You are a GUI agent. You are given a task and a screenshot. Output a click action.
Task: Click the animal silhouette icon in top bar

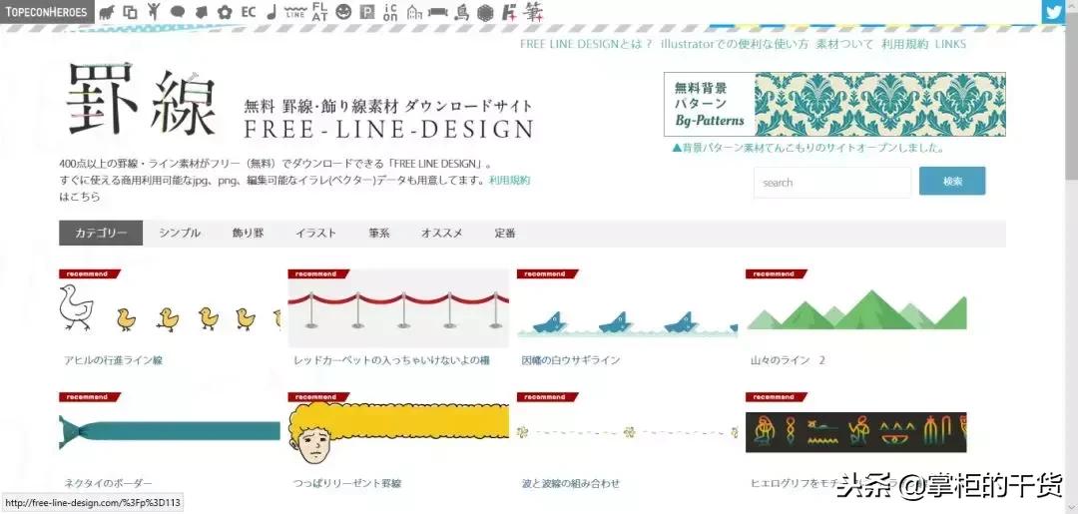pyautogui.click(x=107, y=12)
